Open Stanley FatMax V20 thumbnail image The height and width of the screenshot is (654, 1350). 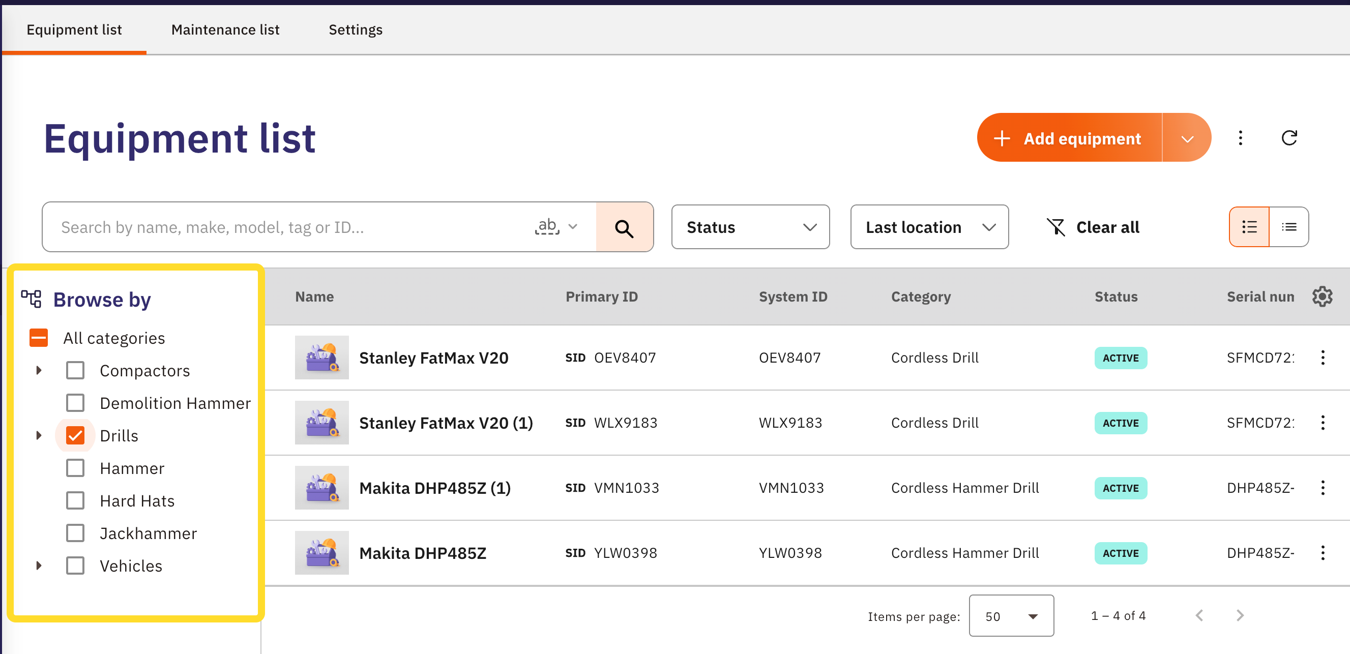coord(322,358)
